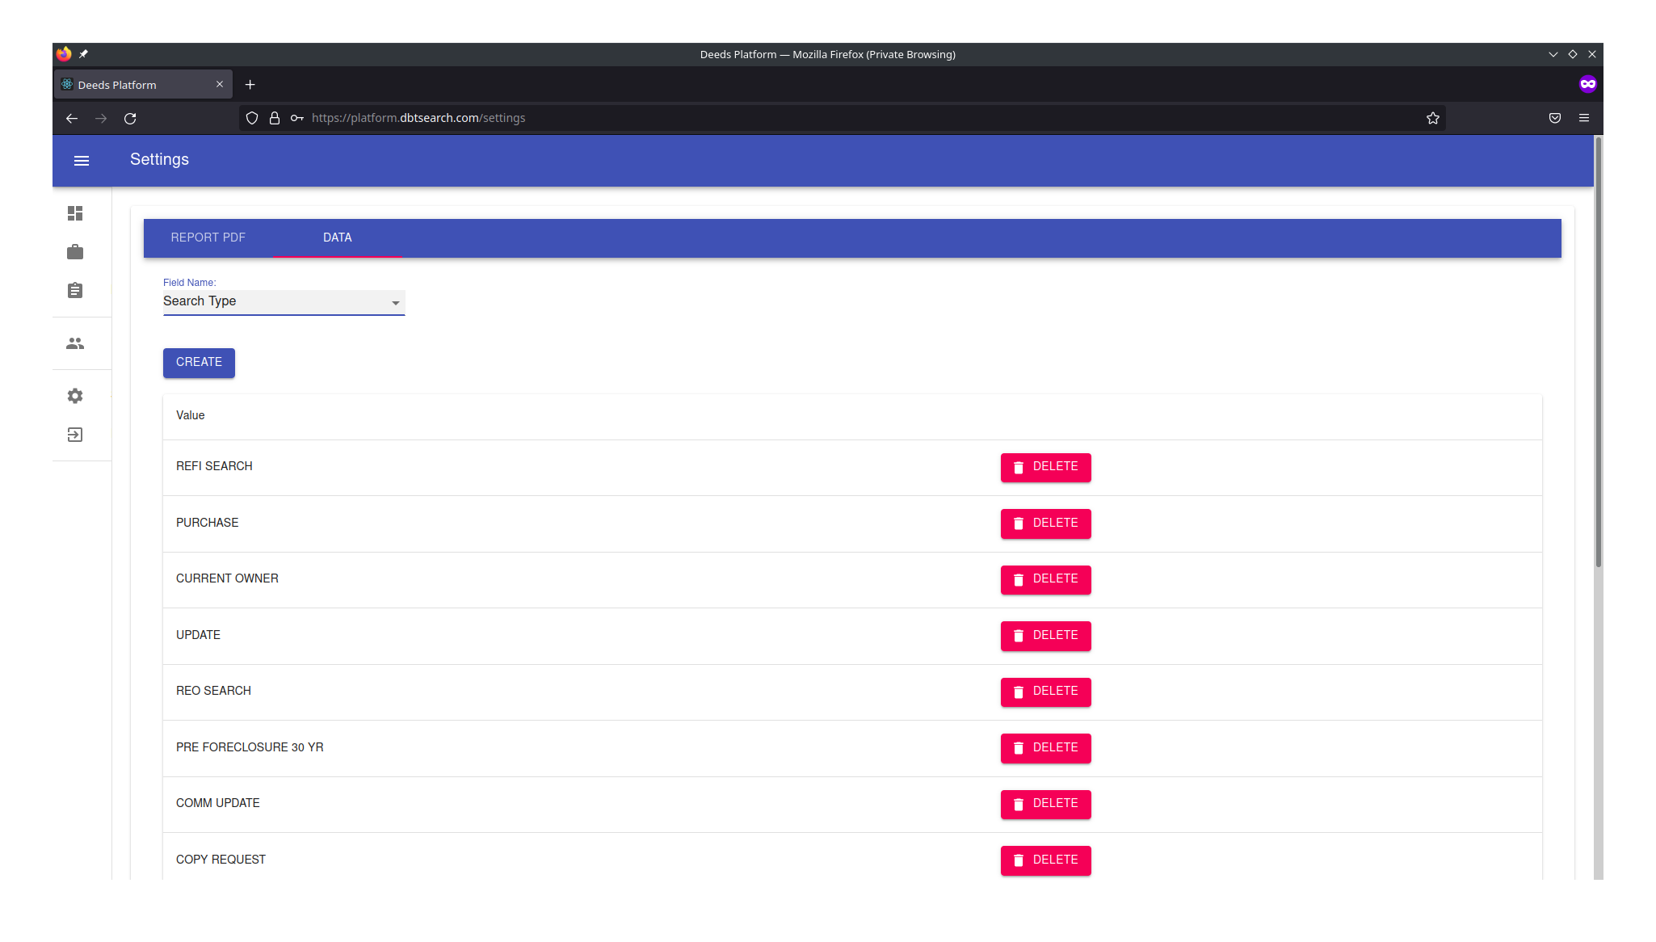
Task: Open the briefcase sidebar icon
Action: click(x=75, y=252)
